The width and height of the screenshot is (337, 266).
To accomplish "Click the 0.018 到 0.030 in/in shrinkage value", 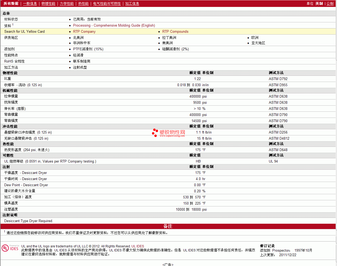I will (x=193, y=85).
